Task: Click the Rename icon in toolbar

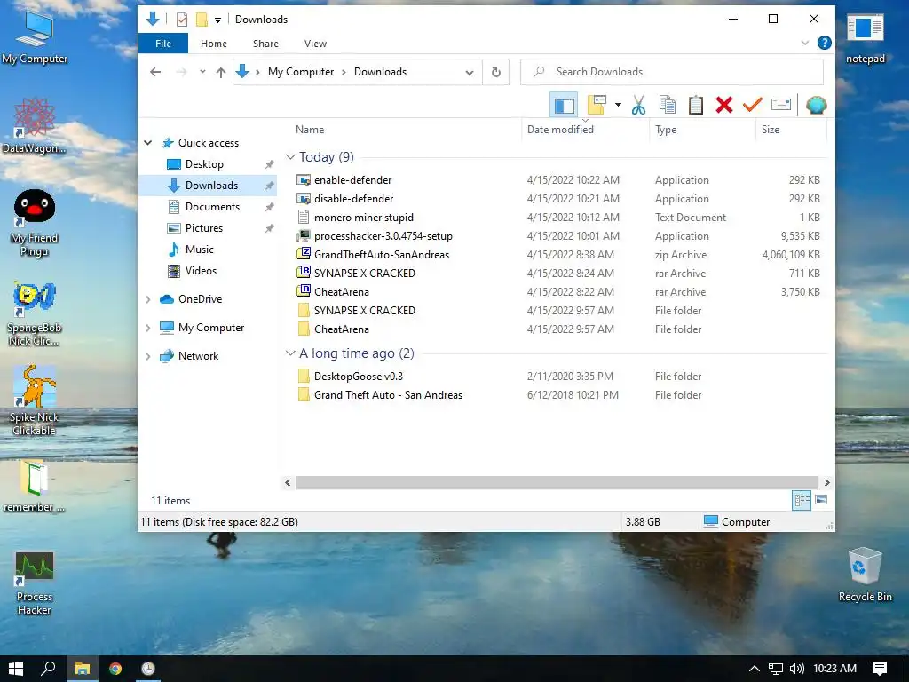Action: pyautogui.click(x=781, y=105)
